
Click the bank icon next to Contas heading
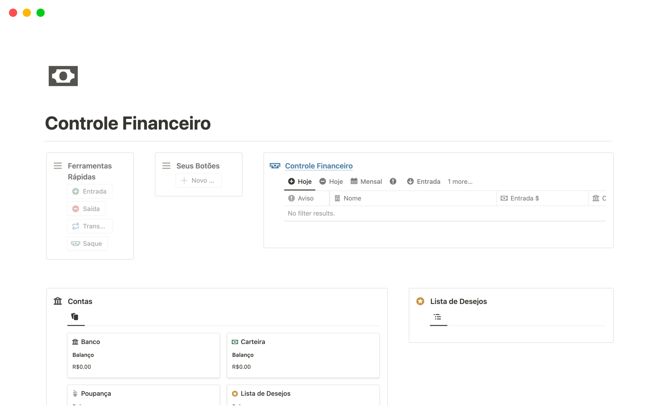[x=58, y=301]
